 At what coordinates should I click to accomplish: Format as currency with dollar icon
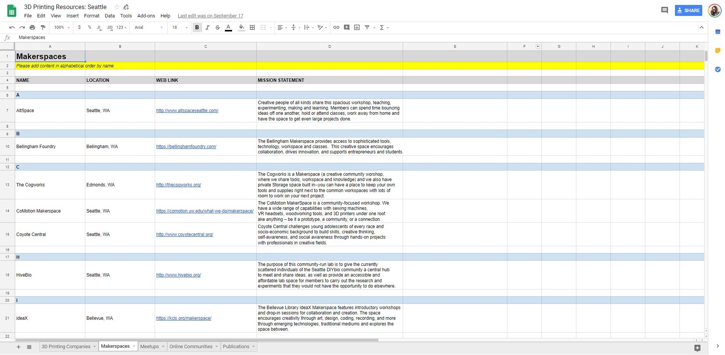[79, 27]
